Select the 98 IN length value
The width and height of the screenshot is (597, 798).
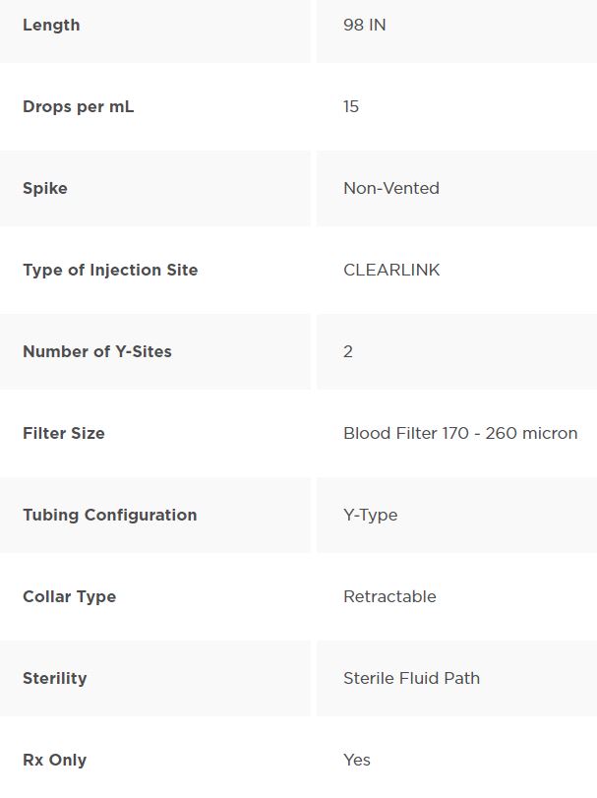(365, 25)
